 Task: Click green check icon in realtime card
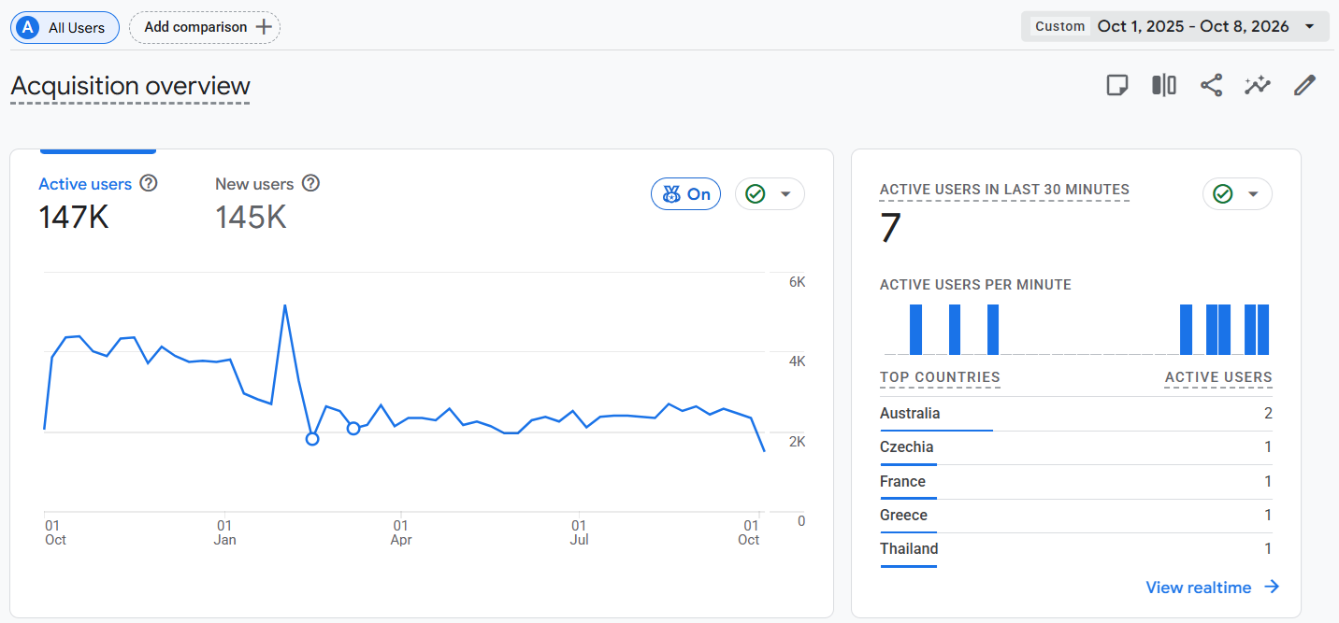[x=1223, y=193]
